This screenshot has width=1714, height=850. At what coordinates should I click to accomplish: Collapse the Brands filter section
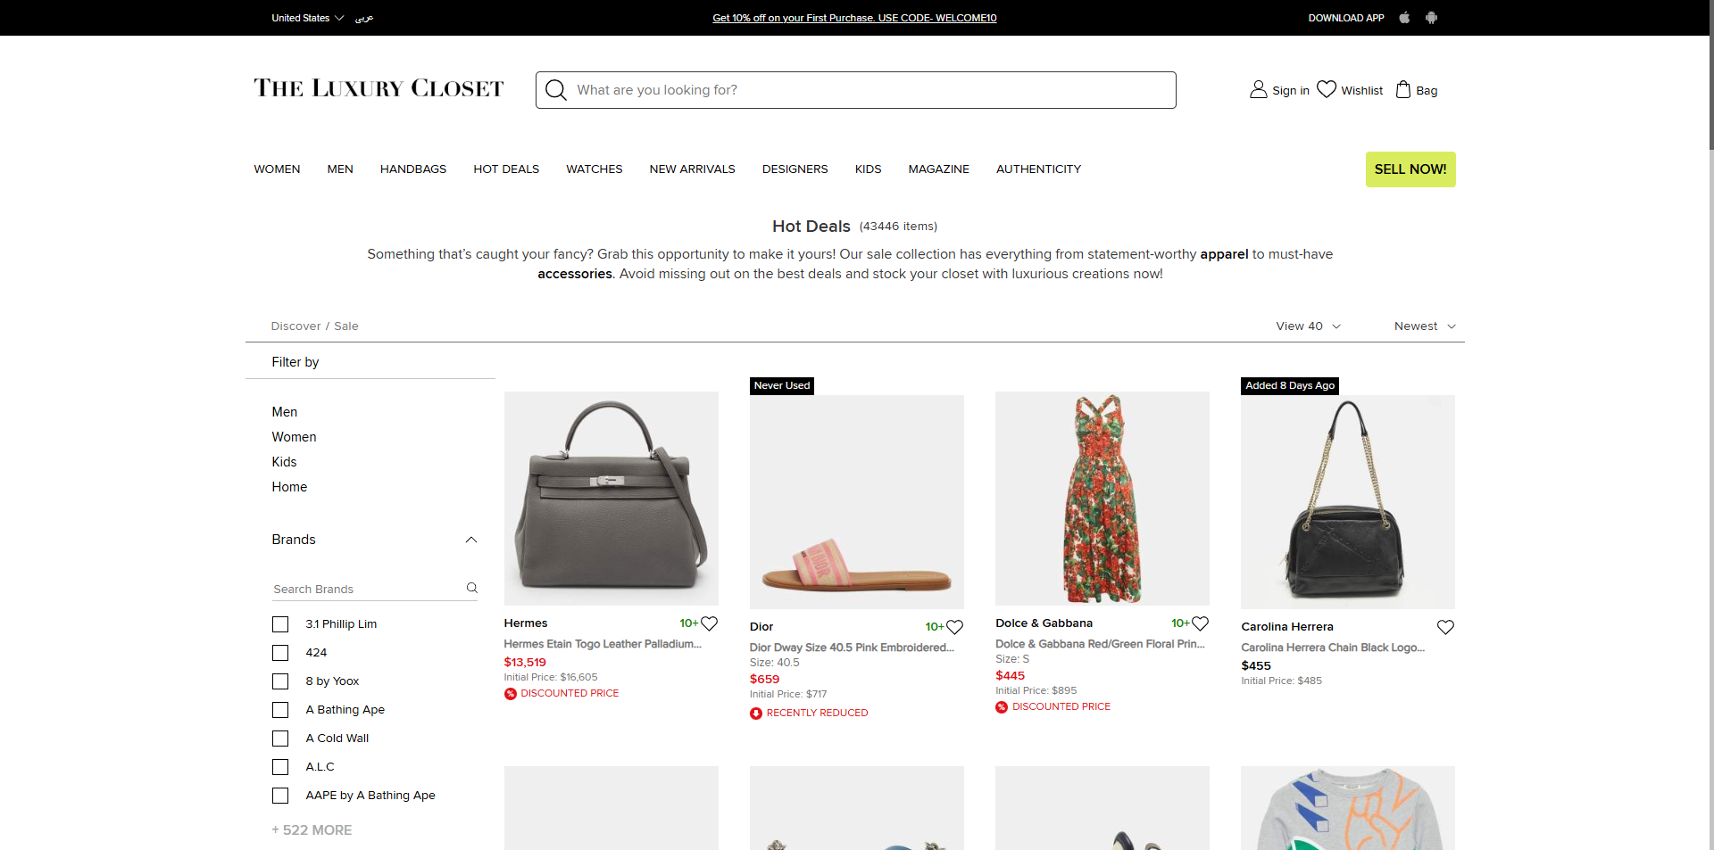coord(470,540)
